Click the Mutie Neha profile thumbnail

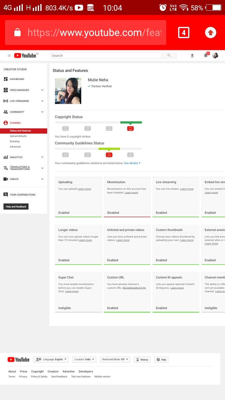[68, 91]
